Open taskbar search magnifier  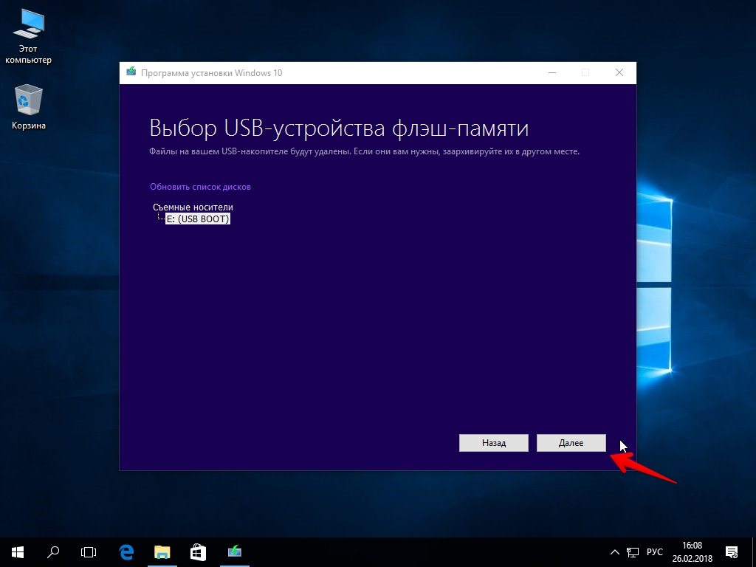[x=53, y=552]
